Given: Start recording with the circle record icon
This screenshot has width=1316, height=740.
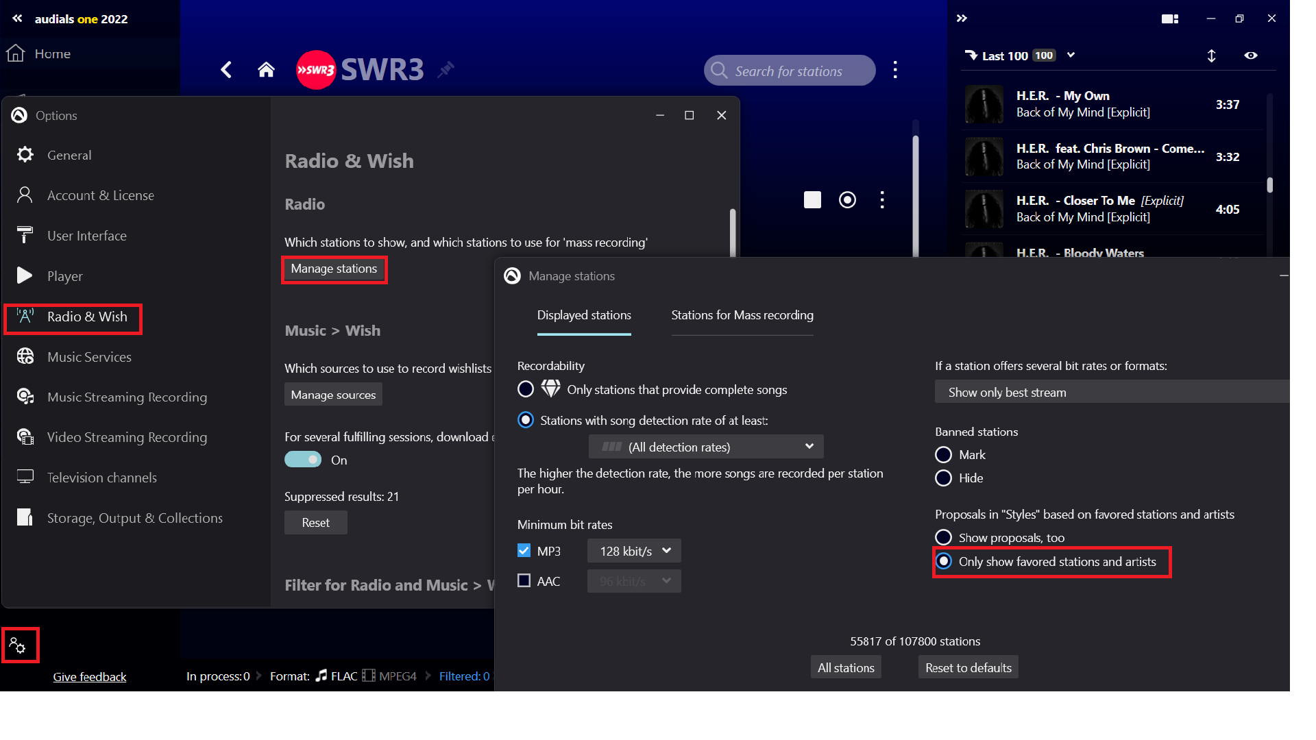Looking at the screenshot, I should 847,199.
